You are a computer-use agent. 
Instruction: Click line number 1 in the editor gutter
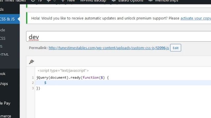coord(33,77)
